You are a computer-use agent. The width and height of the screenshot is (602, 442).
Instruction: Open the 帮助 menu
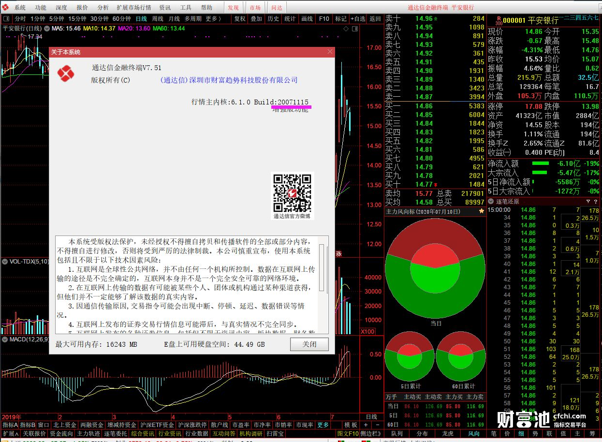click(x=206, y=8)
